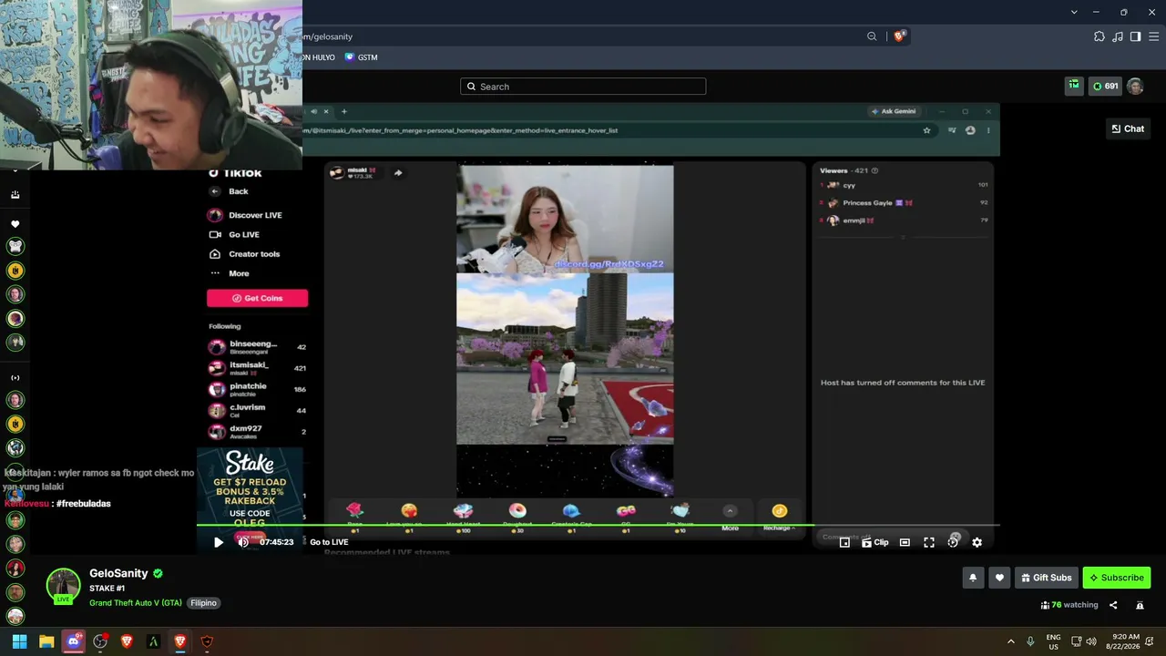
Task: Open GeloSanity live avatar
Action: [63, 586]
